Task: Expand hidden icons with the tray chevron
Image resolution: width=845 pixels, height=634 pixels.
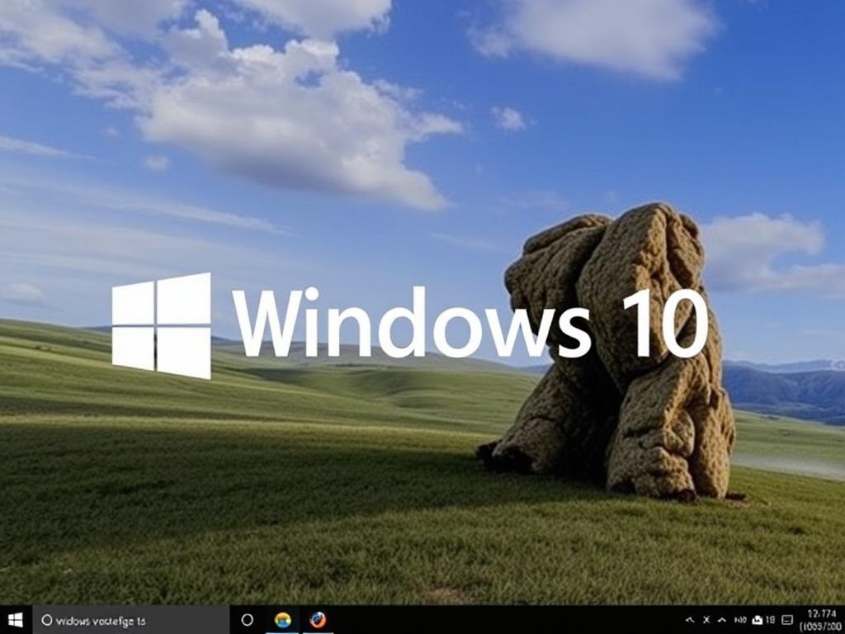Action: [722, 619]
